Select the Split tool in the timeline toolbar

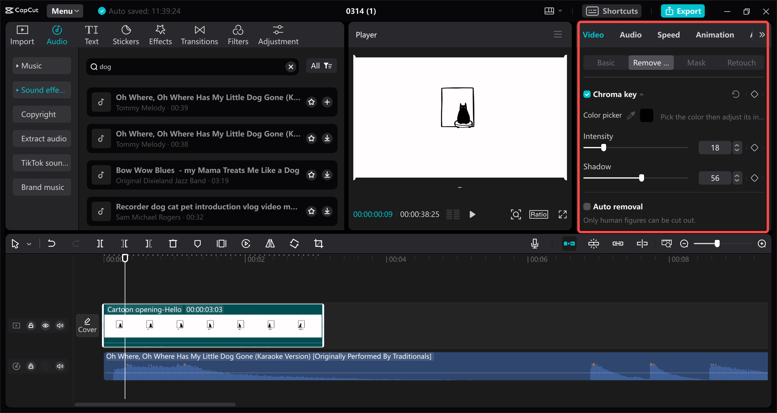[x=100, y=243]
